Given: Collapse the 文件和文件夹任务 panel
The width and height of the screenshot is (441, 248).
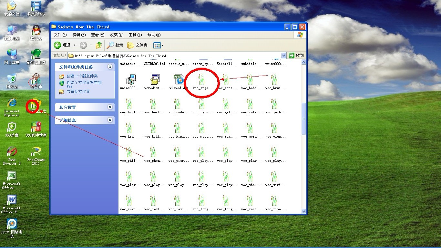Looking at the screenshot, I should (110, 67).
